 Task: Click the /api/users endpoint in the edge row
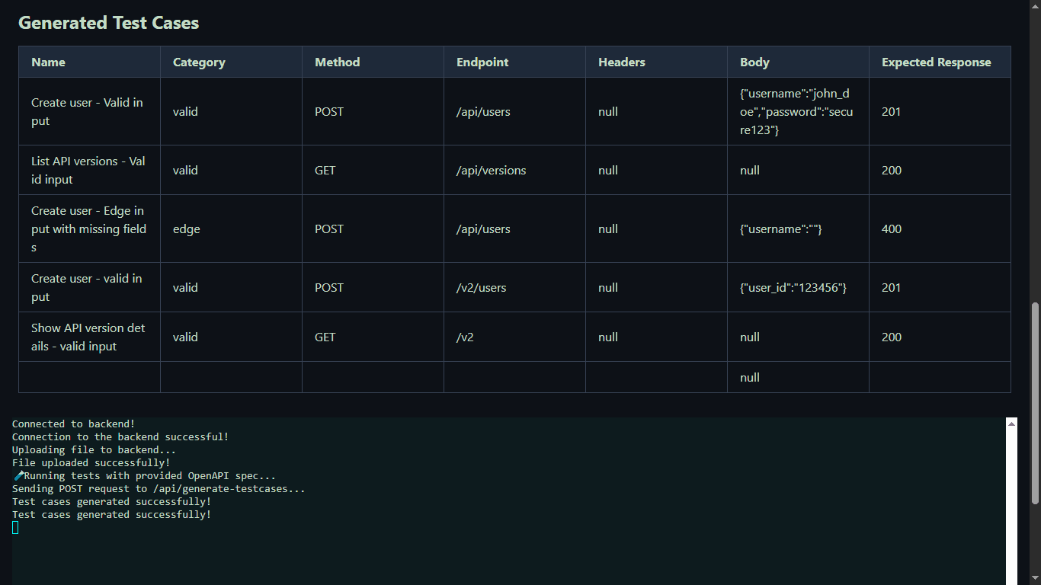tap(514, 229)
